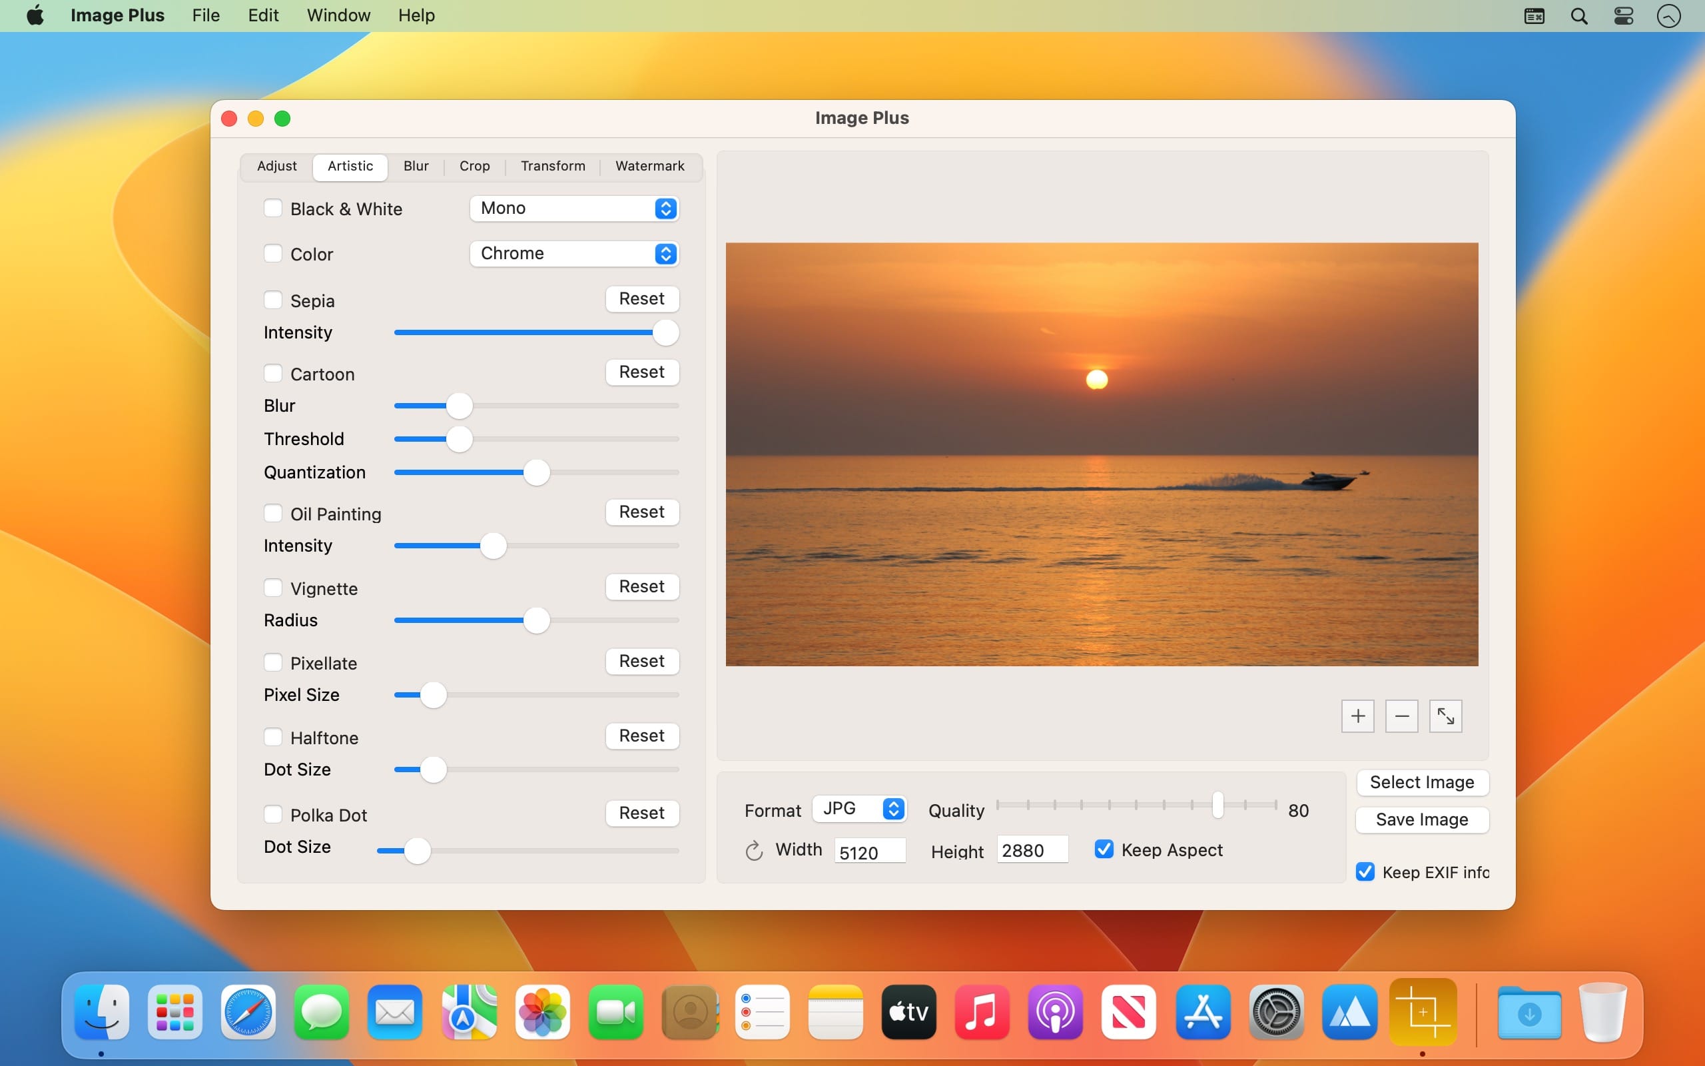Viewport: 1705px width, 1066px height.
Task: Open the Edit menu
Action: [x=263, y=15]
